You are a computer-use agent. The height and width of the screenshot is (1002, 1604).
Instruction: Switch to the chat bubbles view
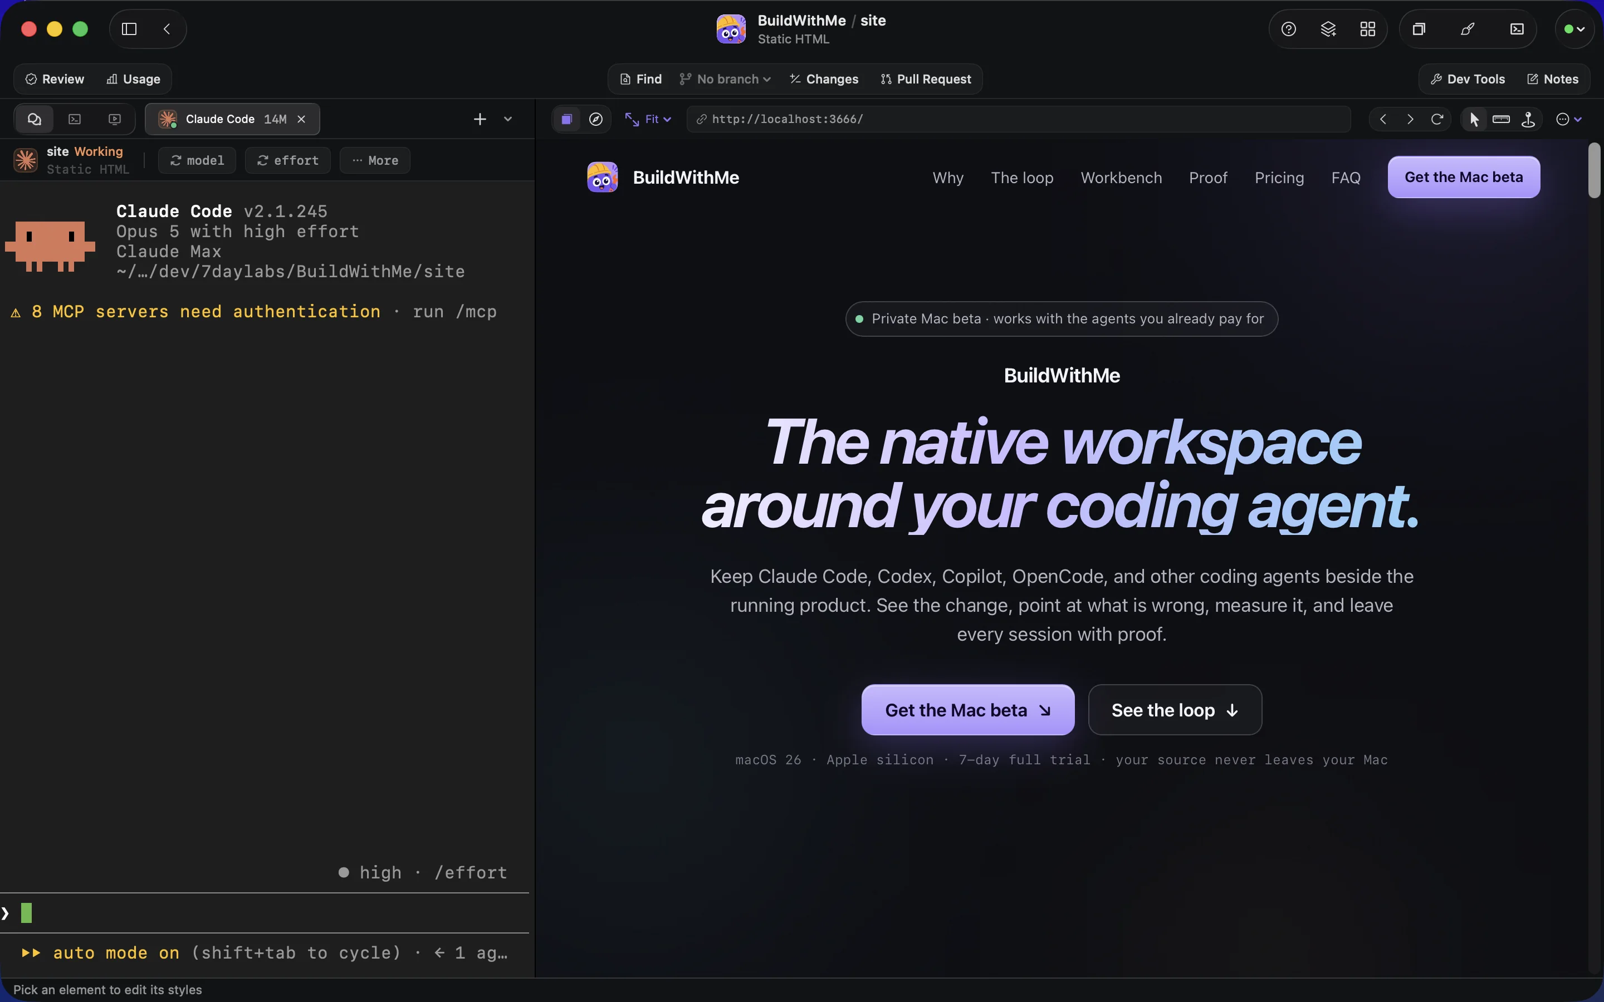click(x=35, y=119)
